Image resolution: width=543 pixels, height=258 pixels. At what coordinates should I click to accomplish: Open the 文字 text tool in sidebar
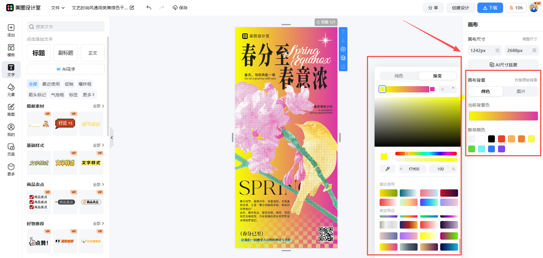pyautogui.click(x=11, y=70)
